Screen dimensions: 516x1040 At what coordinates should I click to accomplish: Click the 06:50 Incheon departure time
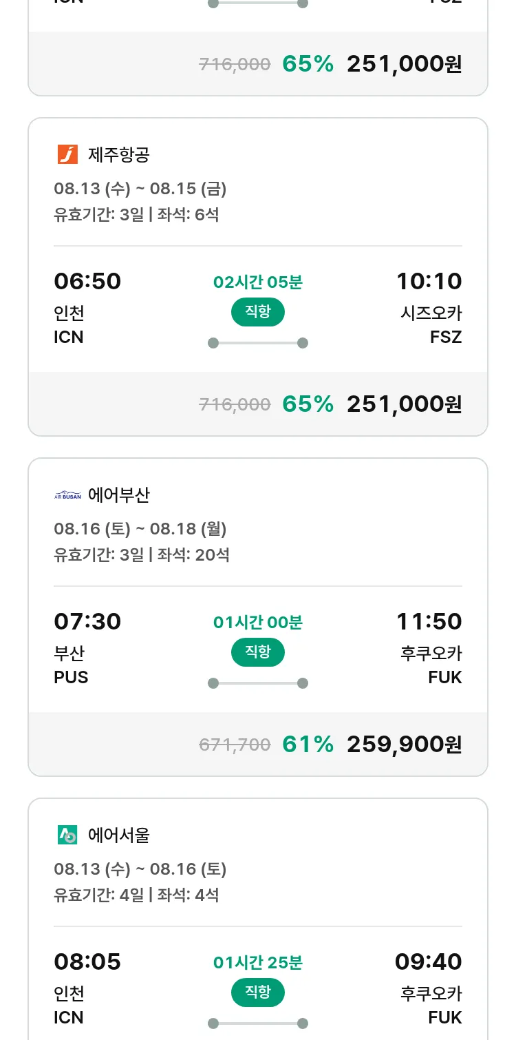pyautogui.click(x=87, y=282)
